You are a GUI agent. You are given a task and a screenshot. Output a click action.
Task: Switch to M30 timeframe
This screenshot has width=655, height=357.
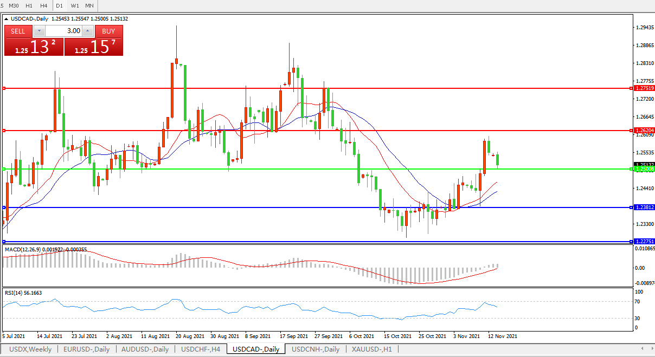tap(14, 5)
